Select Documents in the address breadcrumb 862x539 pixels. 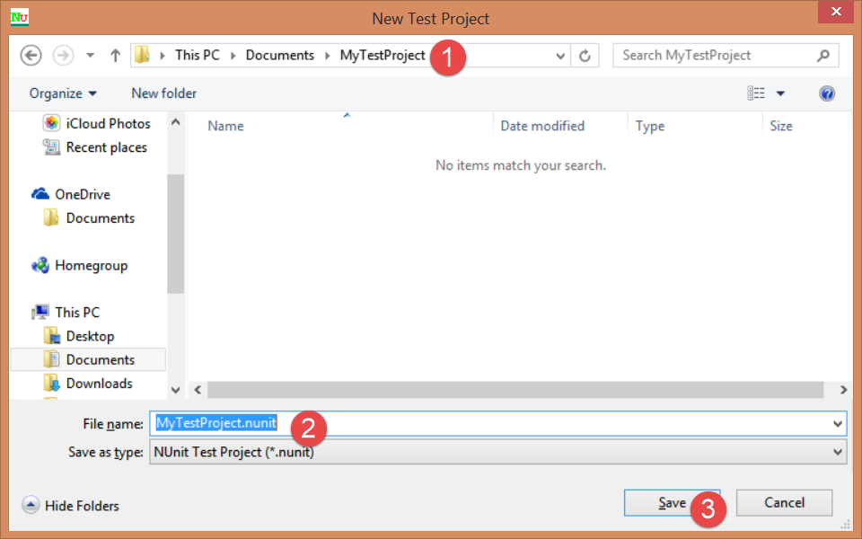(x=280, y=55)
